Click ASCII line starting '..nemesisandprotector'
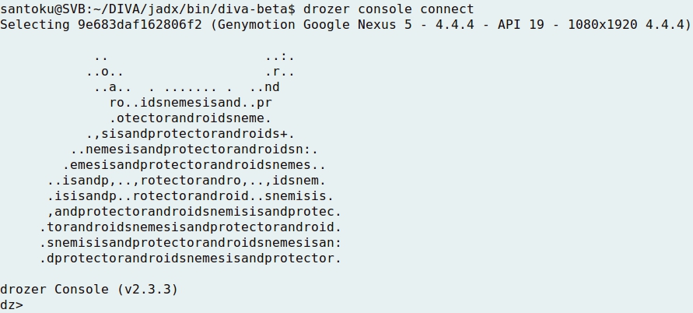 click(x=194, y=149)
